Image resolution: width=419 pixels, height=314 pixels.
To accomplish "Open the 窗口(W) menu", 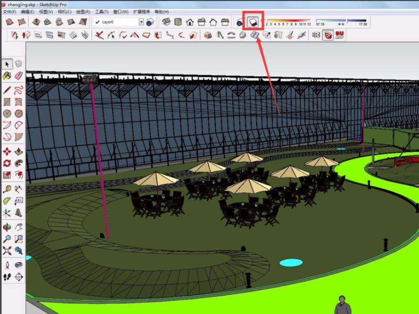I will pyautogui.click(x=121, y=12).
